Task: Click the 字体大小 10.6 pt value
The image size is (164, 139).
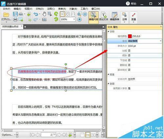Action: [132, 46]
